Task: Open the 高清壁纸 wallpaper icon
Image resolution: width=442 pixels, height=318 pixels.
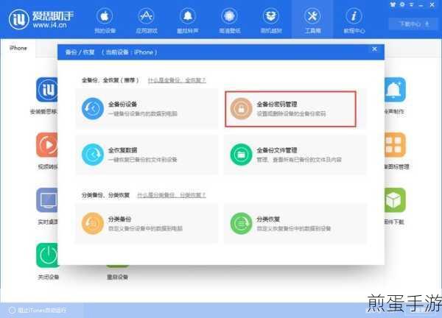Action: (x=229, y=21)
